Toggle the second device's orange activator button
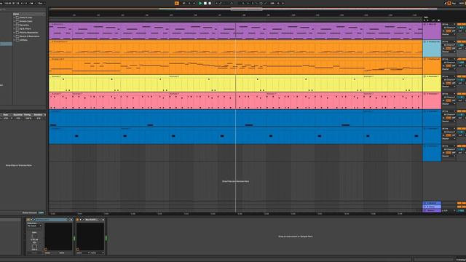 pyautogui.click(x=78, y=220)
